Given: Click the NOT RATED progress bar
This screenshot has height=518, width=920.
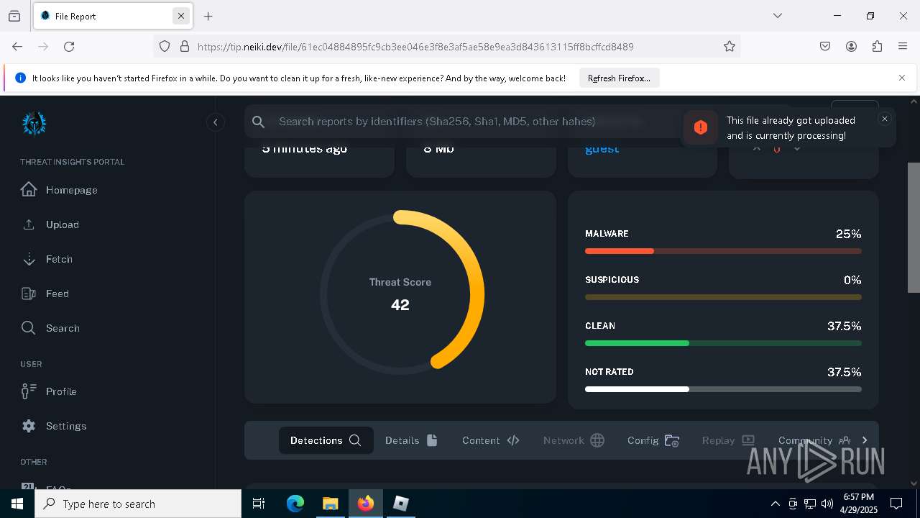Looking at the screenshot, I should [x=723, y=389].
